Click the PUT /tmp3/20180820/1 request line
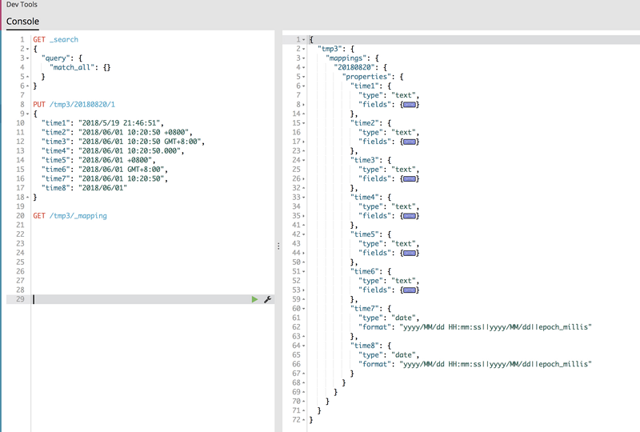Image resolution: width=640 pixels, height=432 pixels. (74, 105)
